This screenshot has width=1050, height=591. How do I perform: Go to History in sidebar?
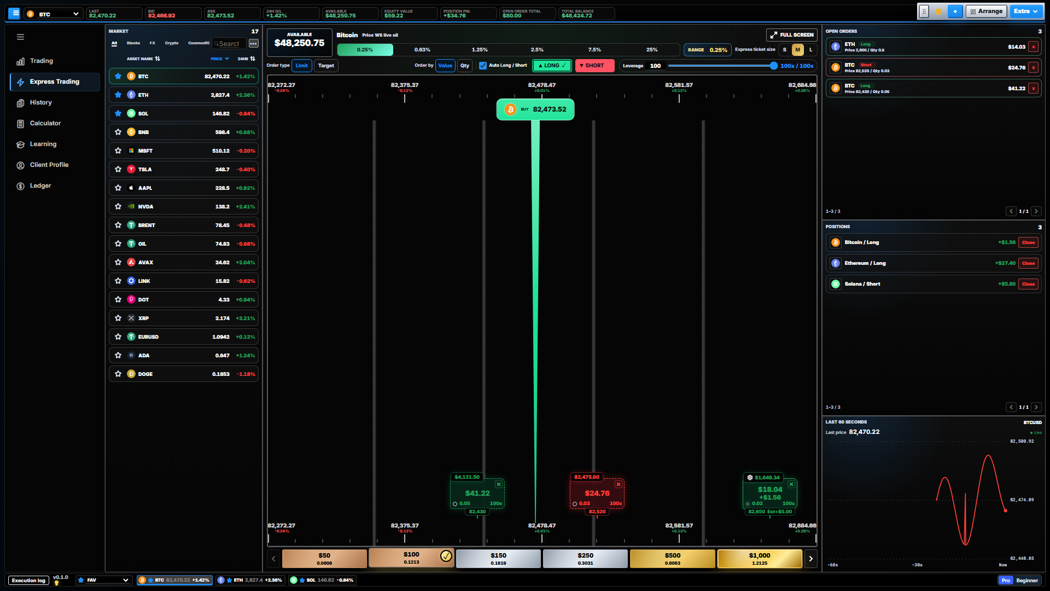(x=55, y=103)
